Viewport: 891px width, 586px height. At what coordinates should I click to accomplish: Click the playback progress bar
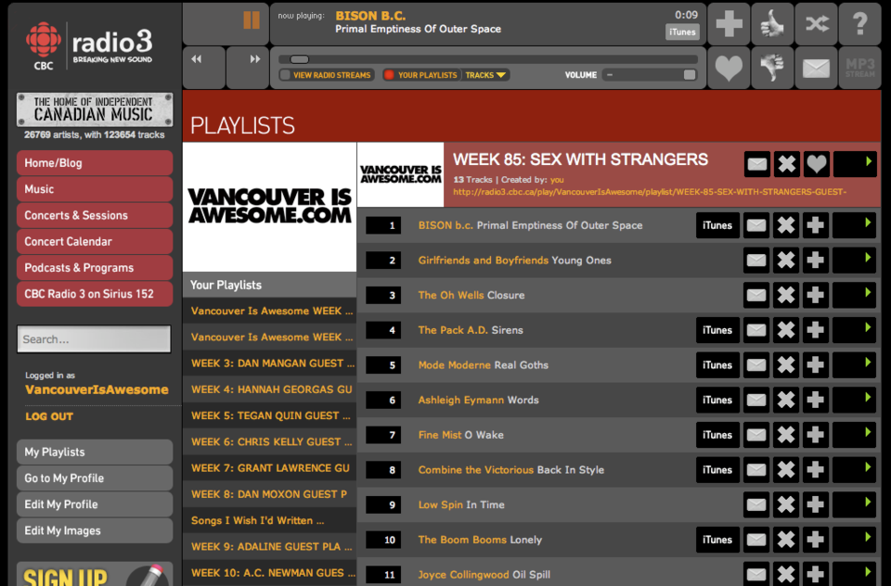[487, 59]
